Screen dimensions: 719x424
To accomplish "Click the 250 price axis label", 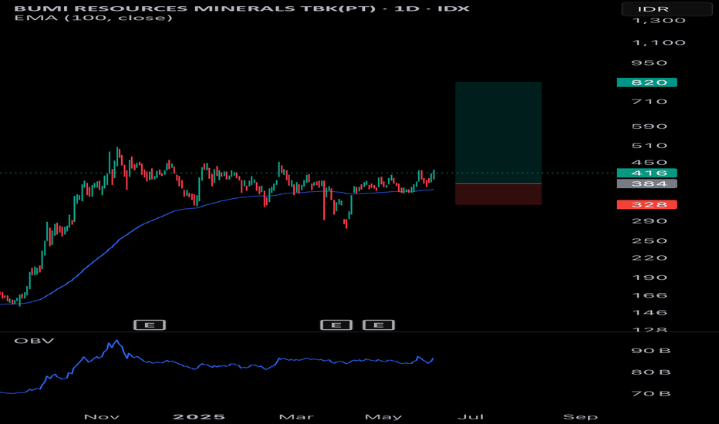I will 650,241.
